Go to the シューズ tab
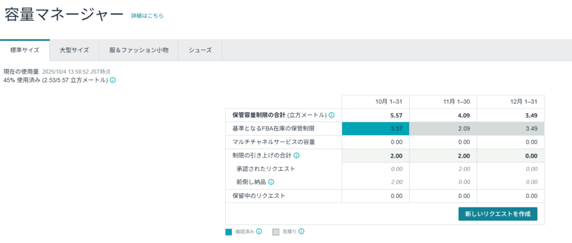The height and width of the screenshot is (243, 572). click(x=200, y=50)
